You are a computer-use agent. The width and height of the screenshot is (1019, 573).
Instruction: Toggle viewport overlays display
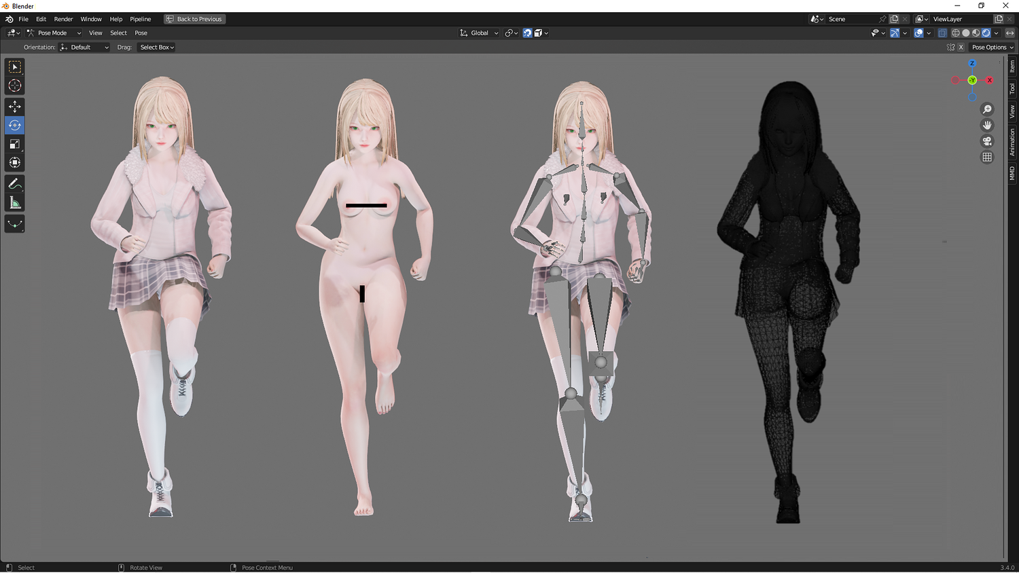[918, 33]
